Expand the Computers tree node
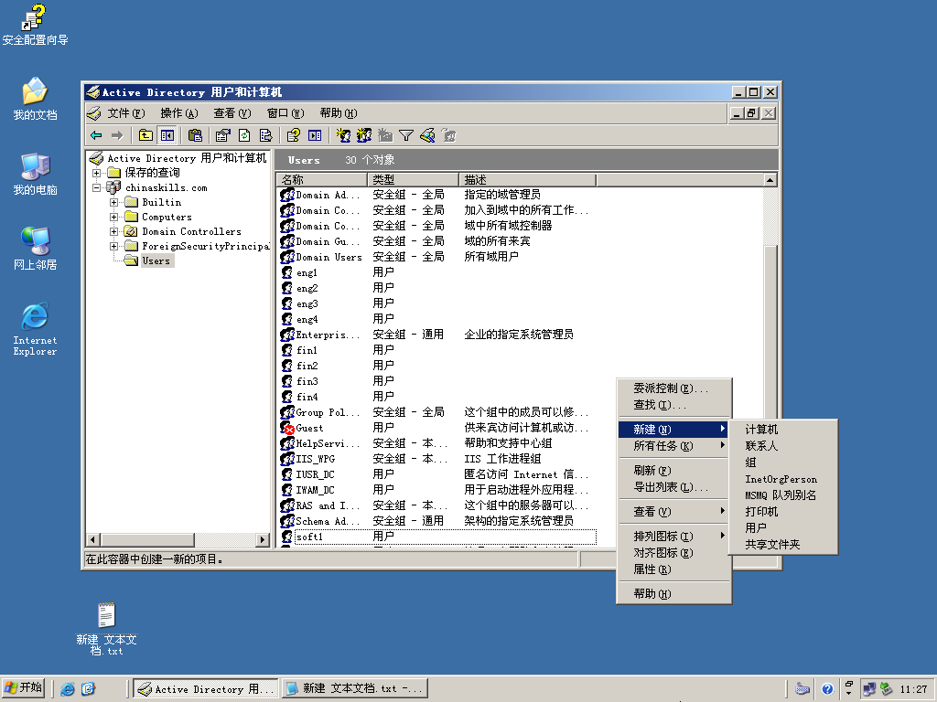Viewport: 937px width, 702px height. [113, 217]
